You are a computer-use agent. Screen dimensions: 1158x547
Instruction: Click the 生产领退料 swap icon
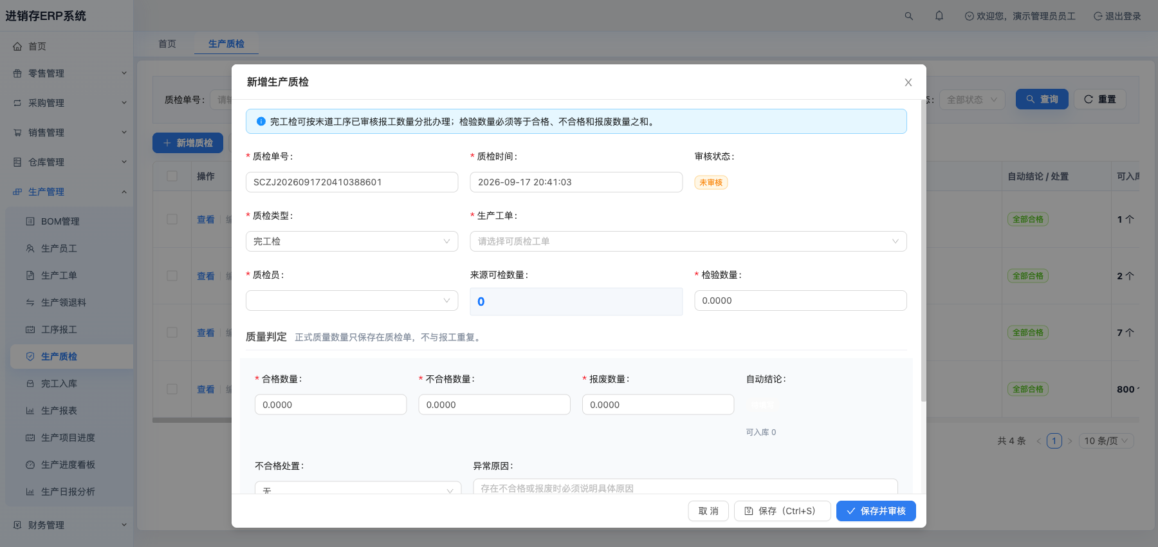[30, 302]
